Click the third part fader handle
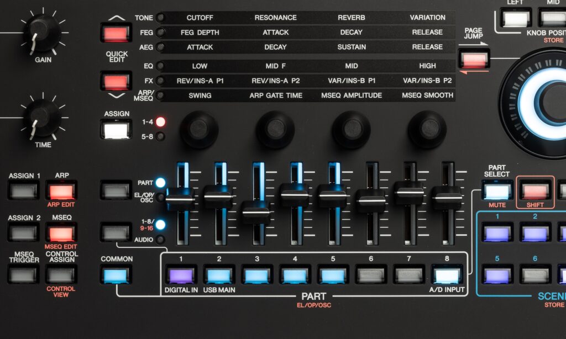The width and height of the screenshot is (566, 339). point(256,212)
